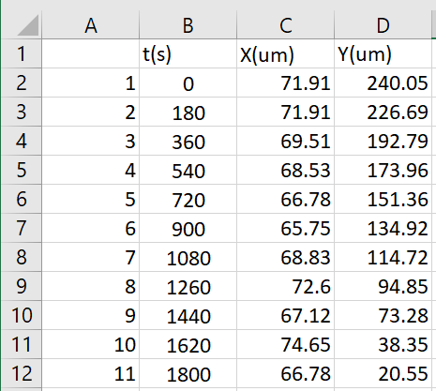The image size is (436, 391).
Task: Select column B header
Action: 188,25
